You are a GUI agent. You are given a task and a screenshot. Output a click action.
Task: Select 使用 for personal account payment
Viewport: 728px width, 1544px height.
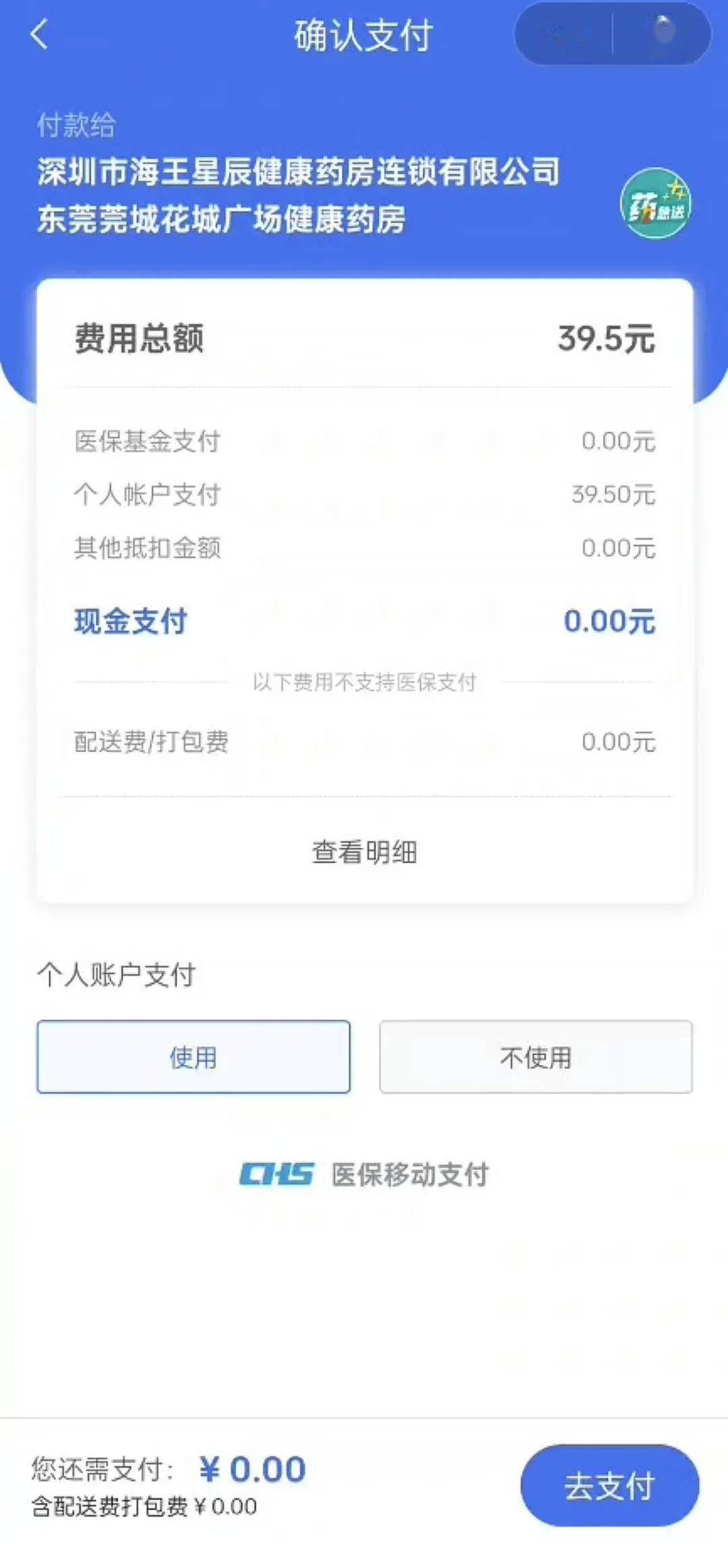click(x=193, y=1057)
